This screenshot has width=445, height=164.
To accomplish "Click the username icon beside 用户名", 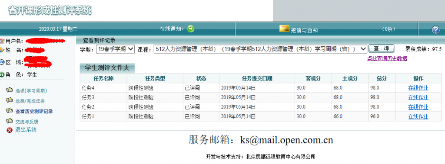I will [2, 41].
